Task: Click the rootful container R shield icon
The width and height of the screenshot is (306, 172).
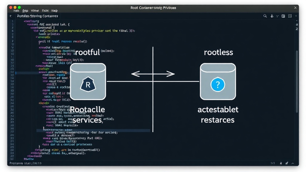Action: click(x=88, y=84)
